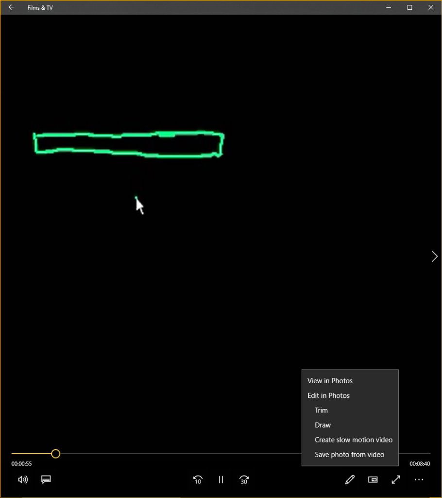
Task: Switch to mini view mode
Action: tap(373, 480)
